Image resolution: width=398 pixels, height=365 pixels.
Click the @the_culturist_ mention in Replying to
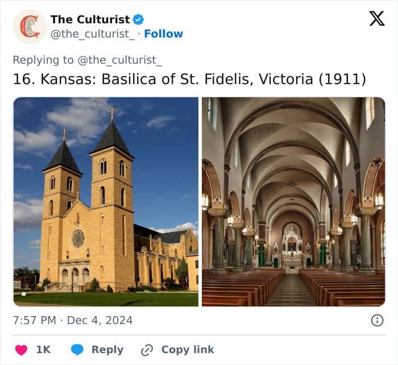point(121,60)
